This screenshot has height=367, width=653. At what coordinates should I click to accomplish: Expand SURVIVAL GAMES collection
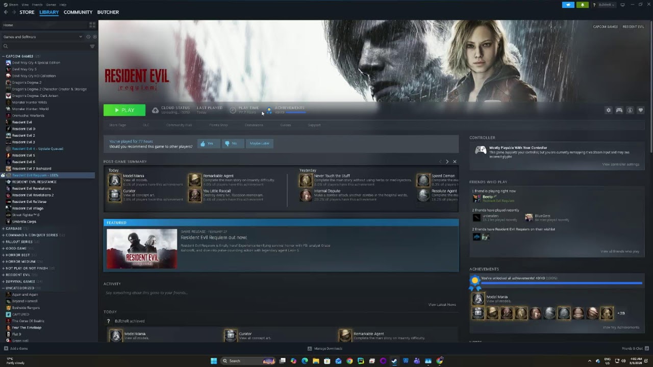(x=3, y=281)
